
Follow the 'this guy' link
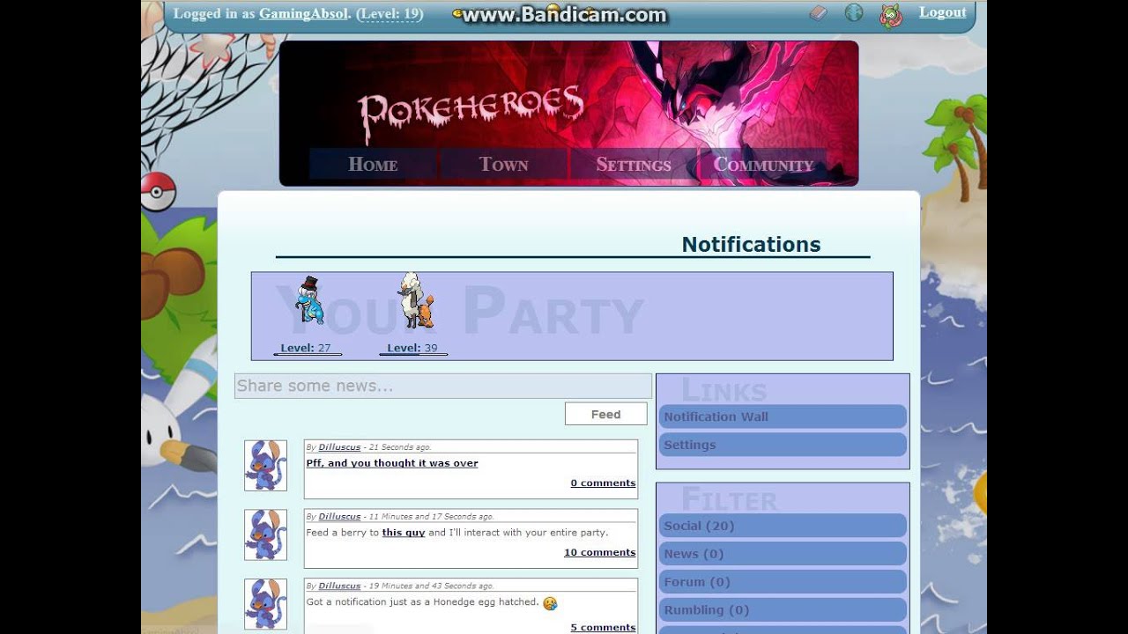click(x=404, y=533)
